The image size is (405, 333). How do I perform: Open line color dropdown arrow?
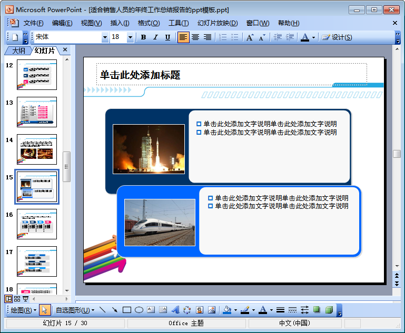253,310
